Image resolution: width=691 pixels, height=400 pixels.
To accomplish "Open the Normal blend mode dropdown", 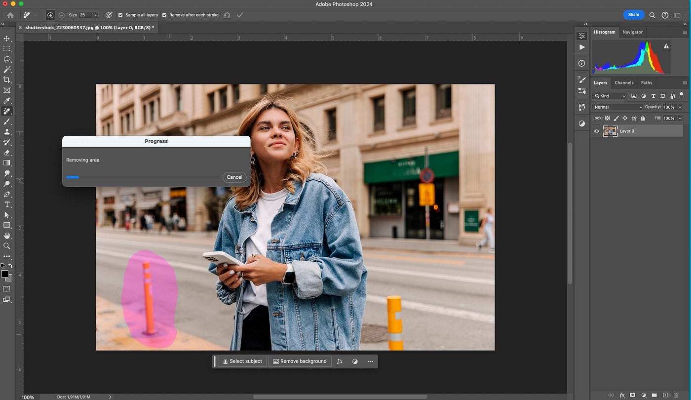I will [618, 107].
